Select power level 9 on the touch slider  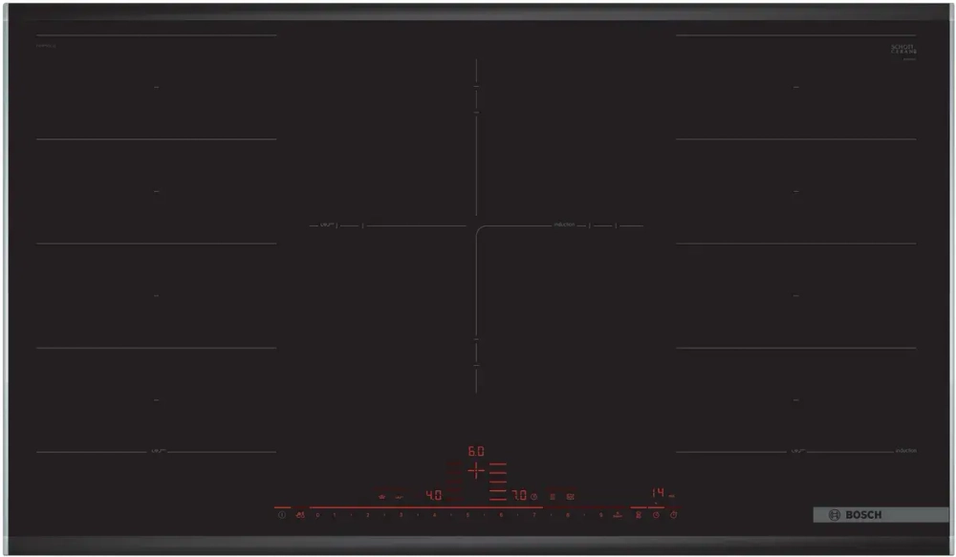(600, 515)
